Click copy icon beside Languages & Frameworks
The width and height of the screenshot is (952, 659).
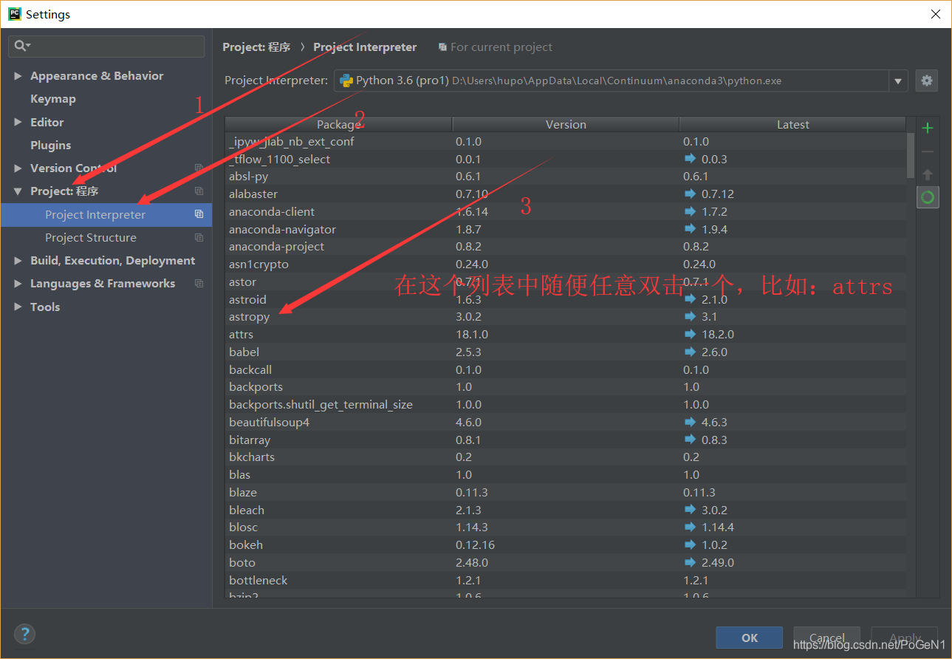[199, 283]
